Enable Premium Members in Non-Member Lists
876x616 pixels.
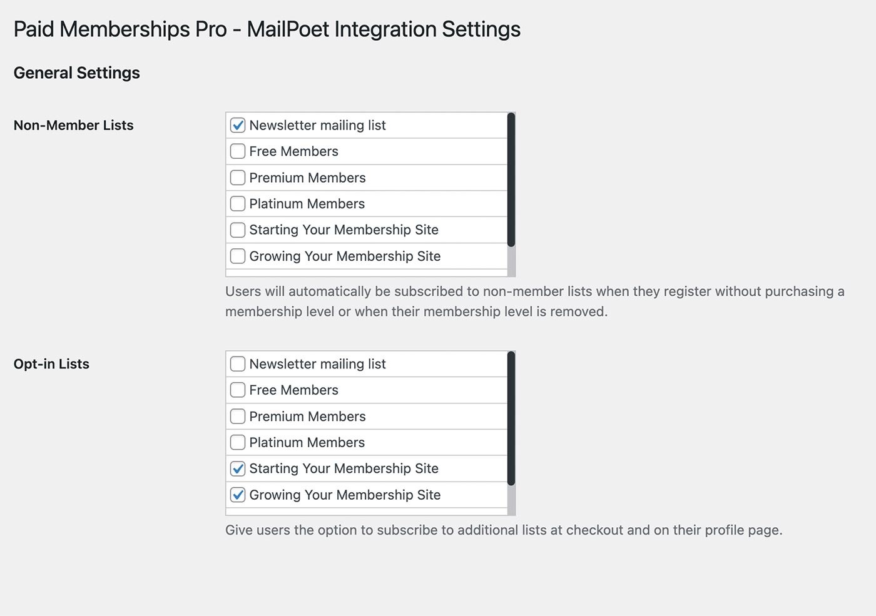tap(238, 178)
